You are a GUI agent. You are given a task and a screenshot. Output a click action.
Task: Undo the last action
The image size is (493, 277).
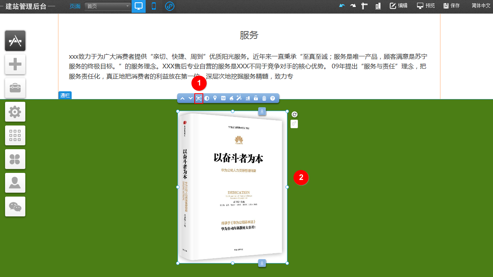(x=342, y=6)
